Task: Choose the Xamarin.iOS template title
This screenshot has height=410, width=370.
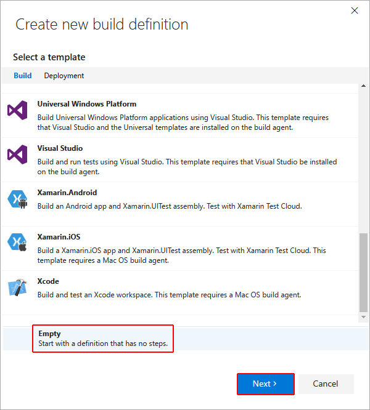Action: click(x=59, y=237)
